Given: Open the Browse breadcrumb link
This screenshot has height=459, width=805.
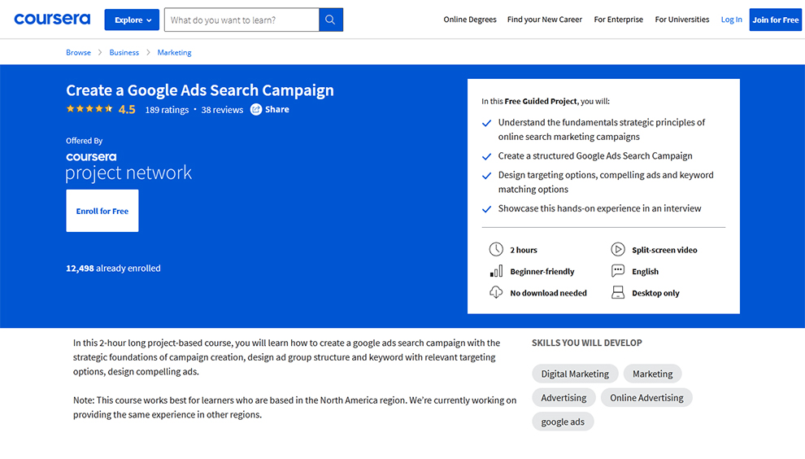Looking at the screenshot, I should tap(78, 52).
